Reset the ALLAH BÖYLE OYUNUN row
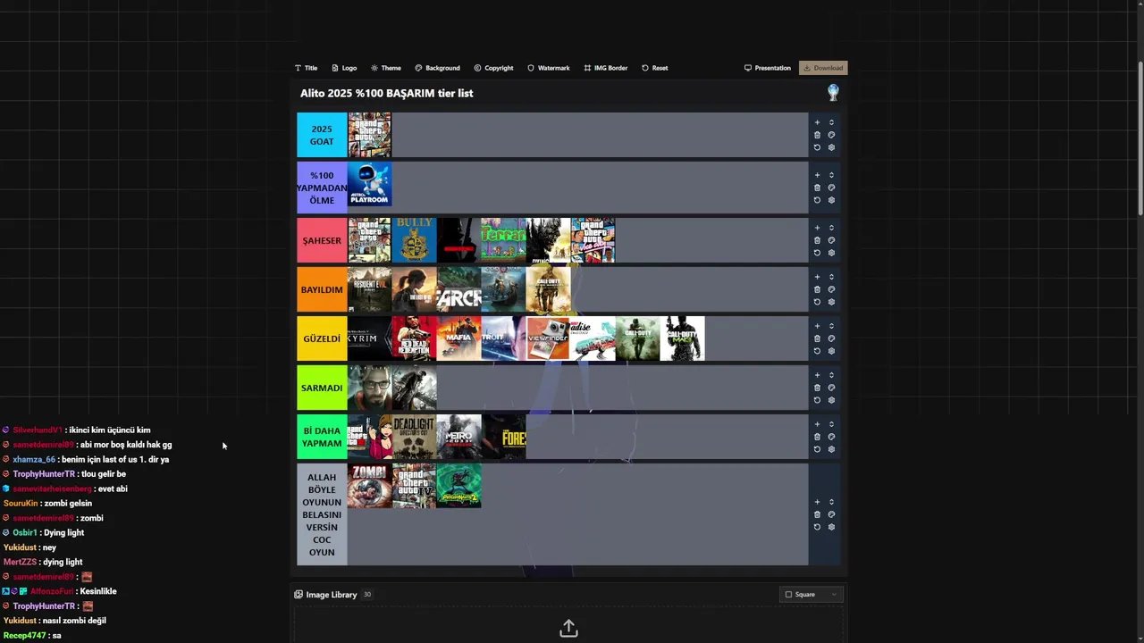The image size is (1144, 643). tap(817, 527)
